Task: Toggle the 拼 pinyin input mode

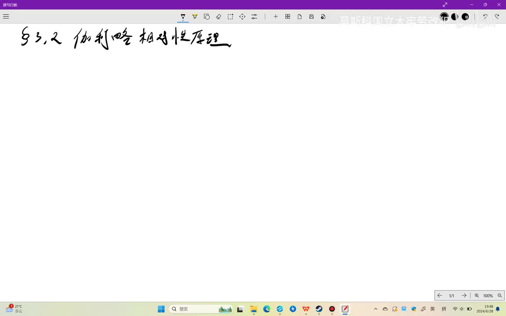Action: click(x=444, y=309)
